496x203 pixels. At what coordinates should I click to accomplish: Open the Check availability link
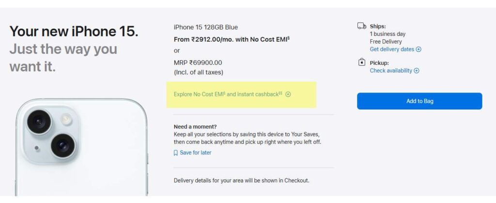(x=391, y=71)
